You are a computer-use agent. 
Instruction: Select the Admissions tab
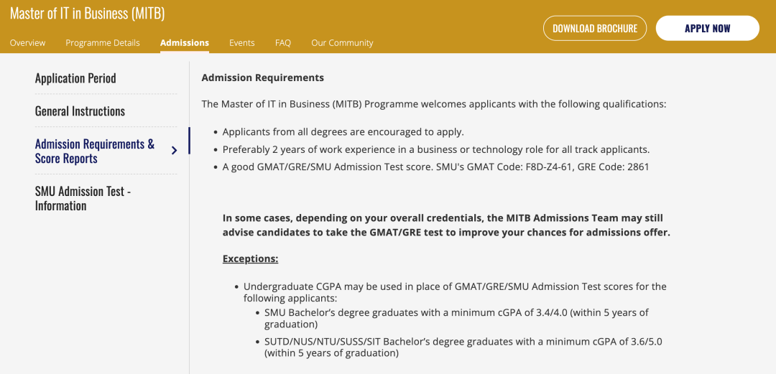(x=185, y=43)
